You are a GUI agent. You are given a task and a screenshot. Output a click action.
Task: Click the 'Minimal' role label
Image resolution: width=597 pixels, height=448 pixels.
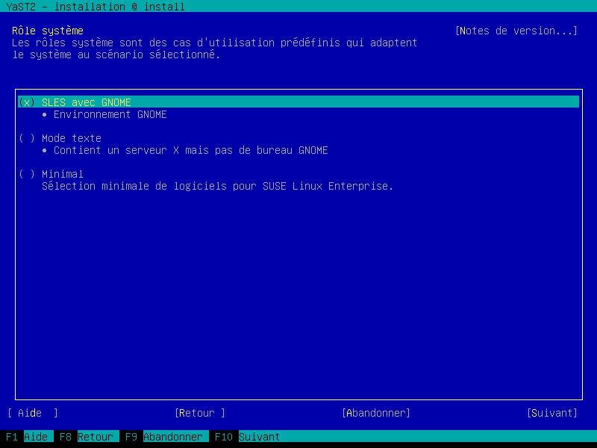[63, 174]
